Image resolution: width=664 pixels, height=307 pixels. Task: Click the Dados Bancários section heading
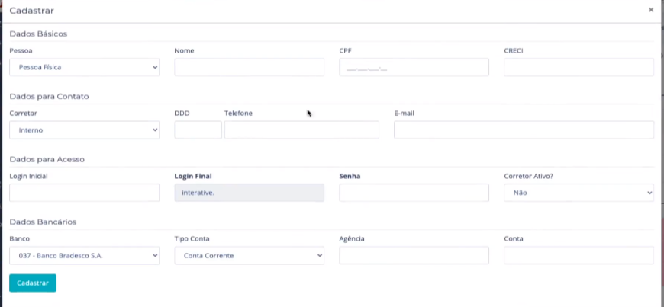click(43, 222)
